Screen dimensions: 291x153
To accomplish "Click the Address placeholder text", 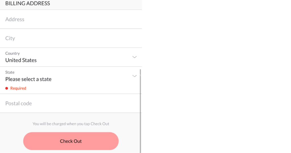I will 15,19.
